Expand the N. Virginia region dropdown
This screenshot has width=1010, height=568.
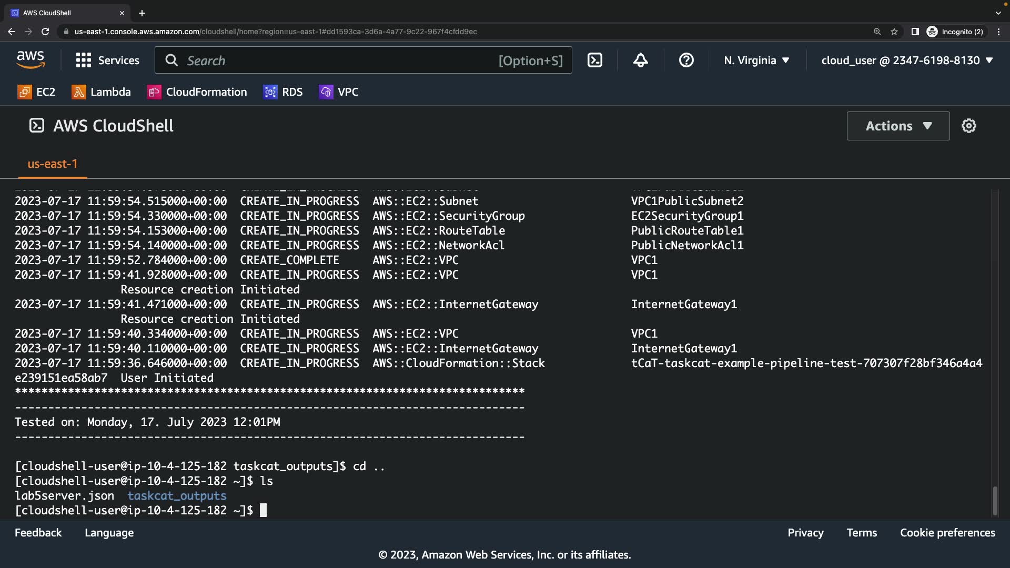coord(756,60)
